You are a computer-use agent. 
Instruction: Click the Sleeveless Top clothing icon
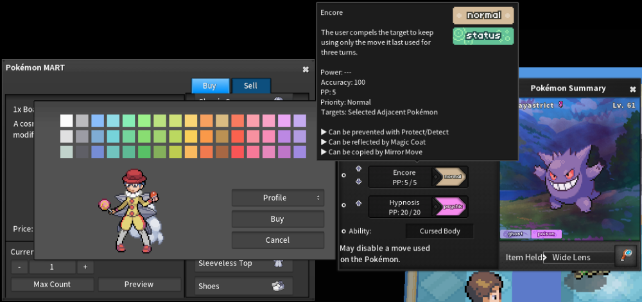click(x=278, y=263)
